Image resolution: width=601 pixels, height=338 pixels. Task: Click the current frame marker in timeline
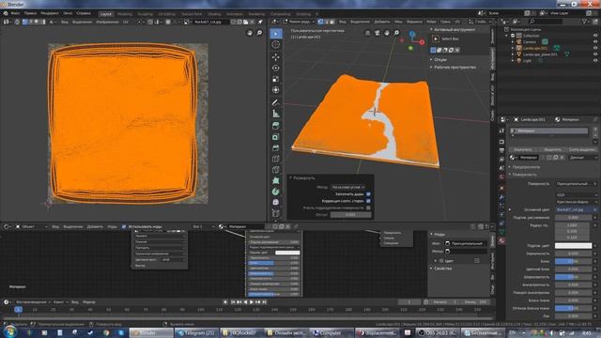coord(18,309)
